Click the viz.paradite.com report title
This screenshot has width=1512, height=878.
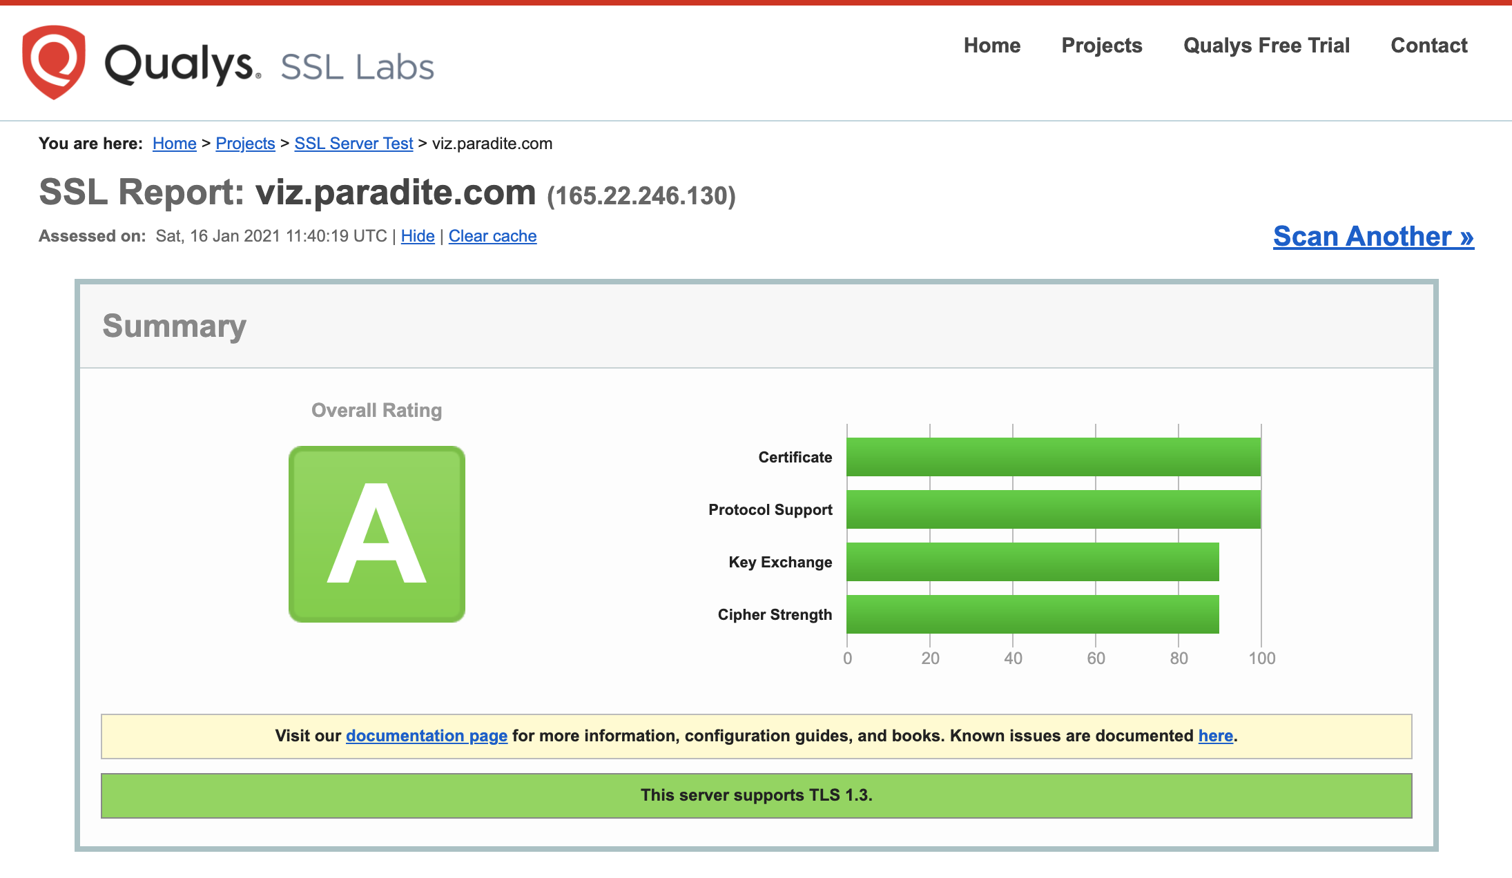[x=395, y=192]
